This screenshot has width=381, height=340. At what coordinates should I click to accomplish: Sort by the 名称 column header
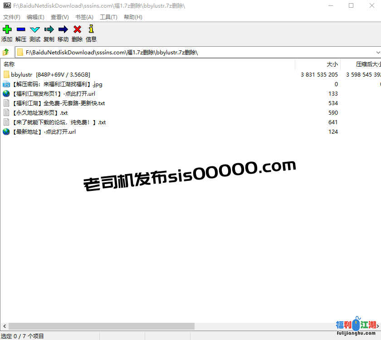tap(10, 64)
